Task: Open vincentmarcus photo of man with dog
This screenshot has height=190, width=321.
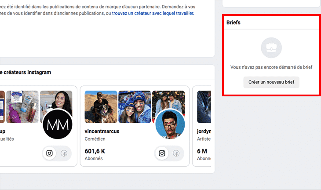Action: pos(101,107)
